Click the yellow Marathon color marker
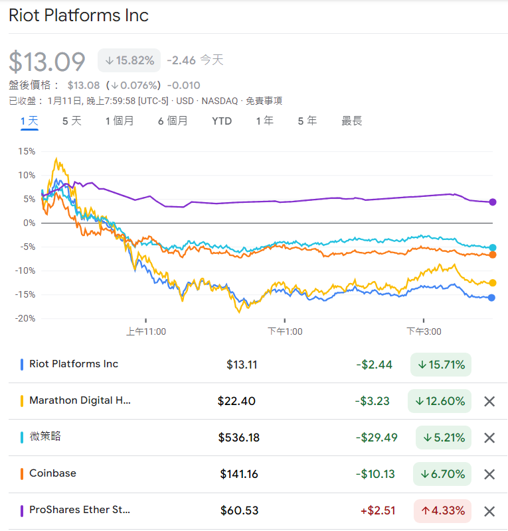Viewport: 508px width, 531px height. point(22,401)
